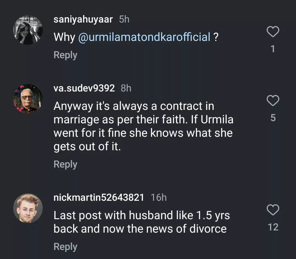Open the @urmilamatondkarofficial mention link
The image size is (296, 259).
pyautogui.click(x=144, y=37)
